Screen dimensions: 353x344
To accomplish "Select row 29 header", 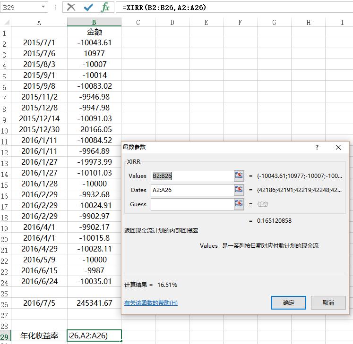I will pyautogui.click(x=5, y=336).
